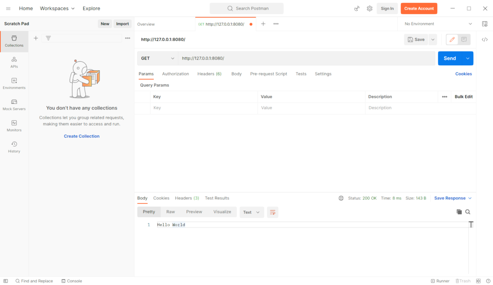
Task: Switch response view to Visualize
Action: point(222,212)
